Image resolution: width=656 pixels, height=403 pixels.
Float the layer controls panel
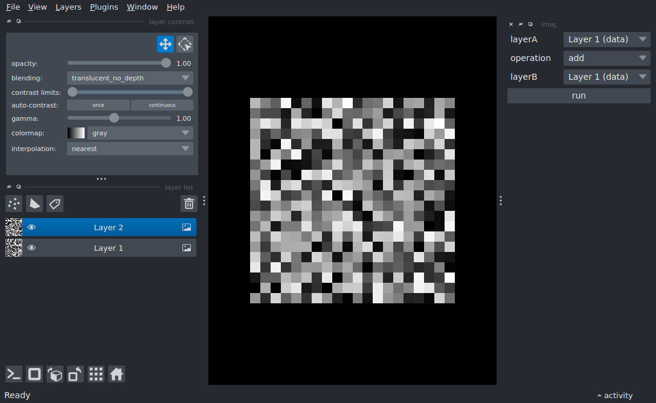[18, 21]
